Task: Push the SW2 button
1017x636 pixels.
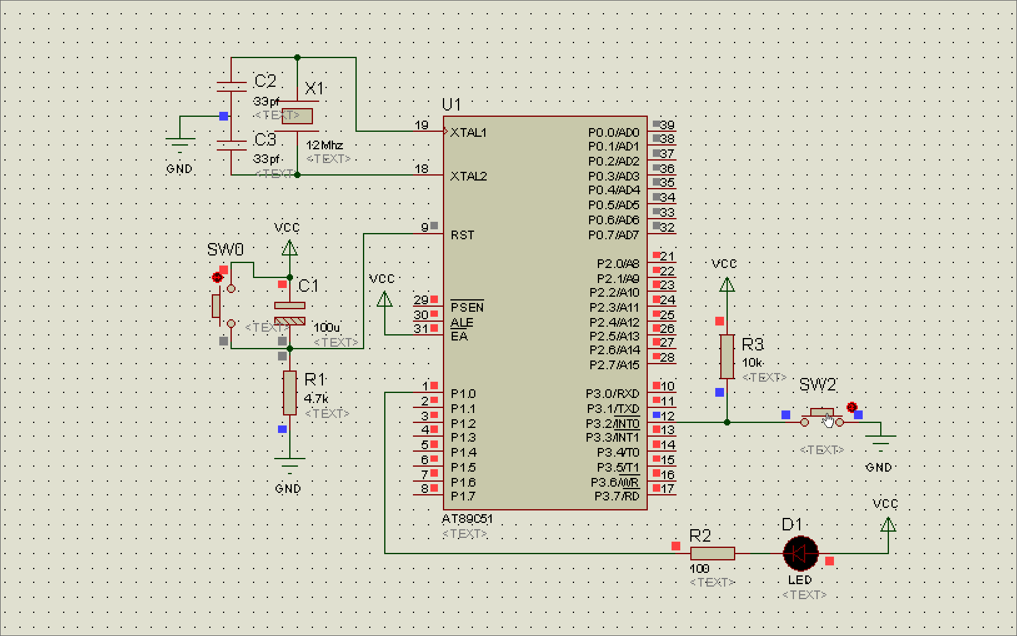Action: coord(822,414)
